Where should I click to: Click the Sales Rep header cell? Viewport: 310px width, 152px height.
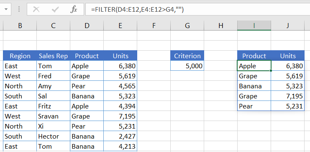(x=54, y=56)
